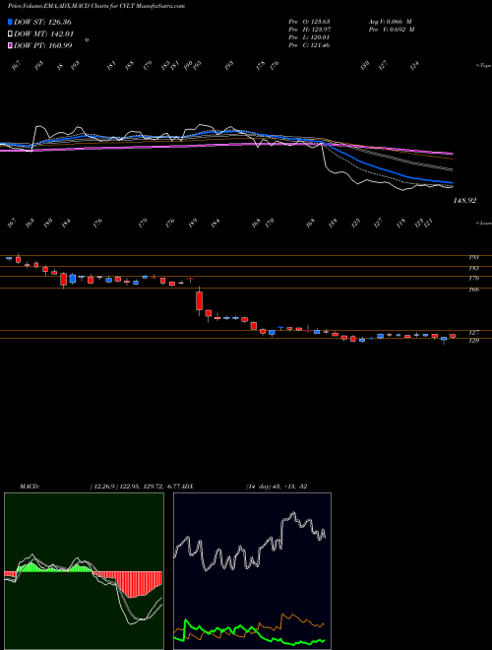Click the Pre L: 120.01 value
This screenshot has width=492, height=650.
[x=309, y=37]
